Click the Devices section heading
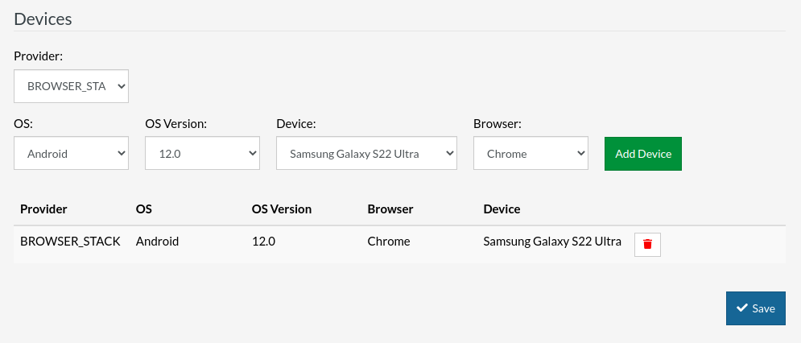Viewport: 801px width, 343px height. (x=43, y=19)
